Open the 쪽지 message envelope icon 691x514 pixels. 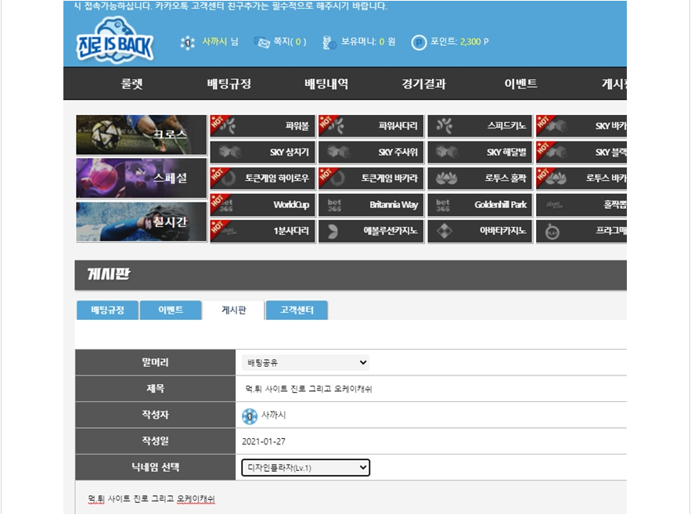point(262,42)
